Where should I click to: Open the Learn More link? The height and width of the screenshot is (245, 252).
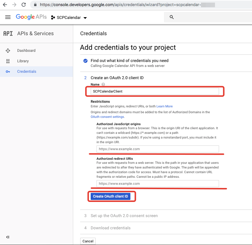pos(164,106)
